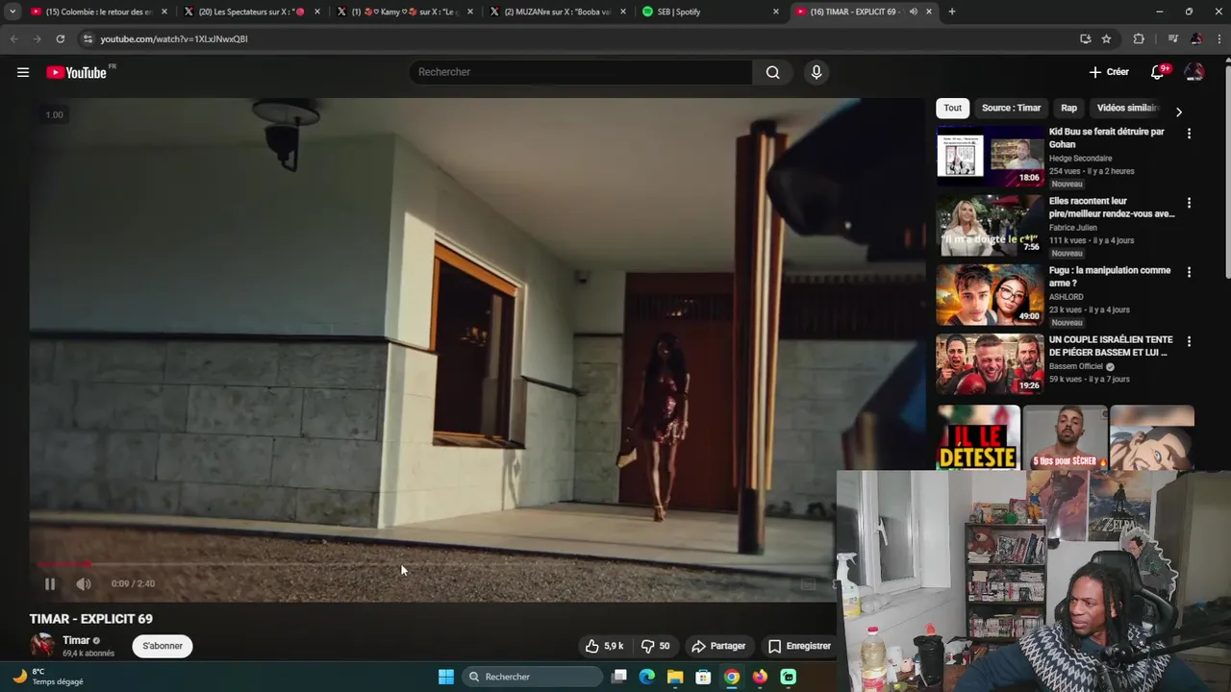The image size is (1231, 692).
Task: Close the Spotify browser tab
Action: pyautogui.click(x=776, y=12)
